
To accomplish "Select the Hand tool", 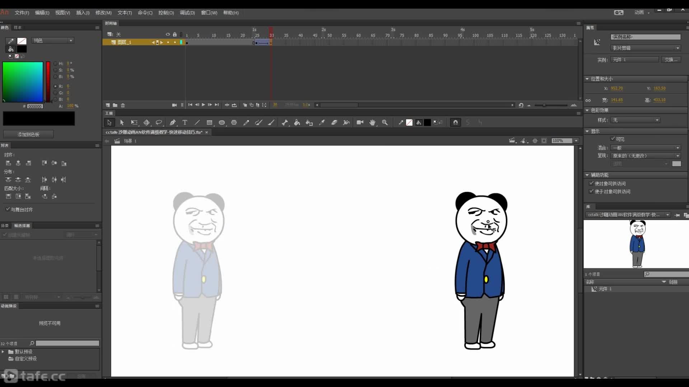I will pyautogui.click(x=372, y=123).
